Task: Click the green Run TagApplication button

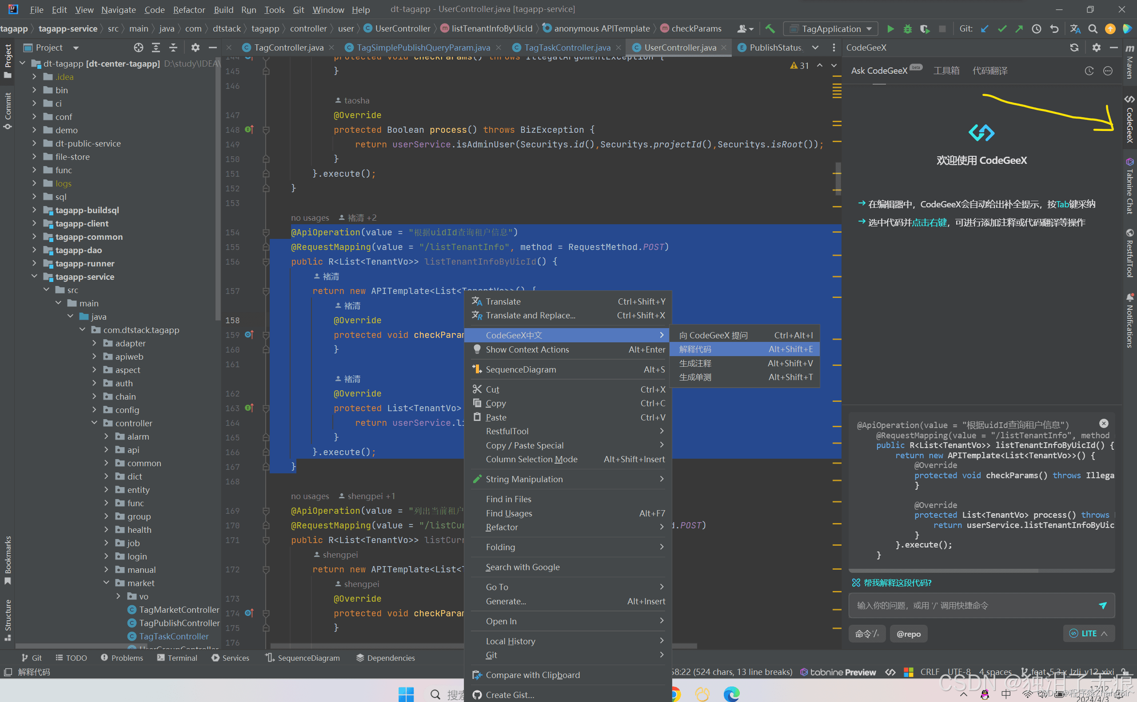Action: coord(890,29)
